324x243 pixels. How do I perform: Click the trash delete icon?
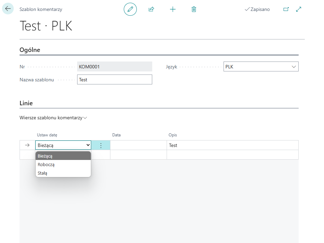point(194,9)
